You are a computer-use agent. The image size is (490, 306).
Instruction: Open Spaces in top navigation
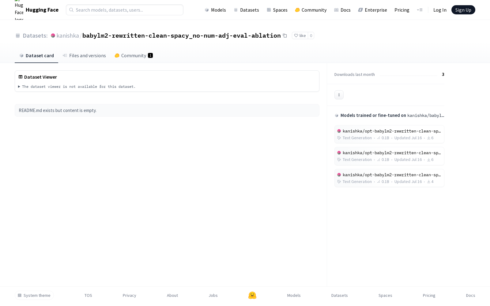[x=277, y=10]
